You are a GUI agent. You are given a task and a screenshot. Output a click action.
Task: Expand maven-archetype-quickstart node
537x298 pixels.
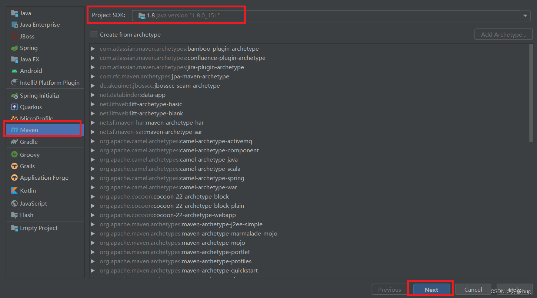pos(93,271)
